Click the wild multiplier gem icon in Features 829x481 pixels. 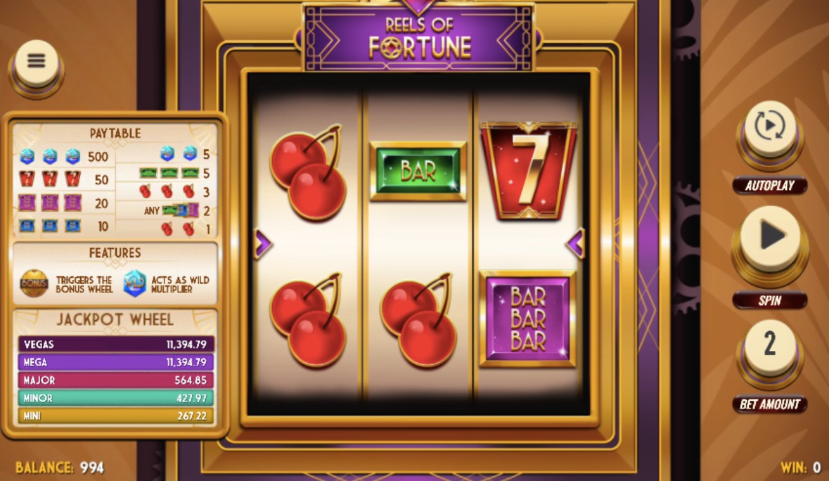point(135,283)
